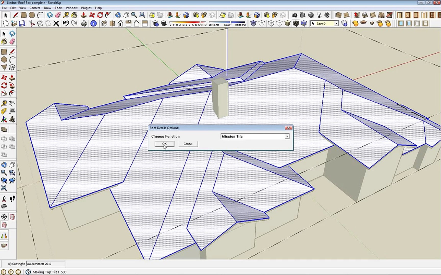This screenshot has height=275, width=441.
Task: Click the Vali Architects 2010 copyright field
Action: [45, 264]
